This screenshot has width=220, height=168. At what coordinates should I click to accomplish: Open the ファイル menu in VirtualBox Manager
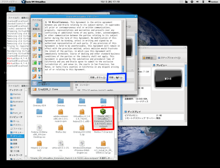pos(37,20)
